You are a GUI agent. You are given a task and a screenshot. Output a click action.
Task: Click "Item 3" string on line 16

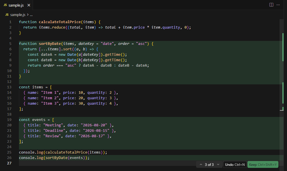pos(50,104)
